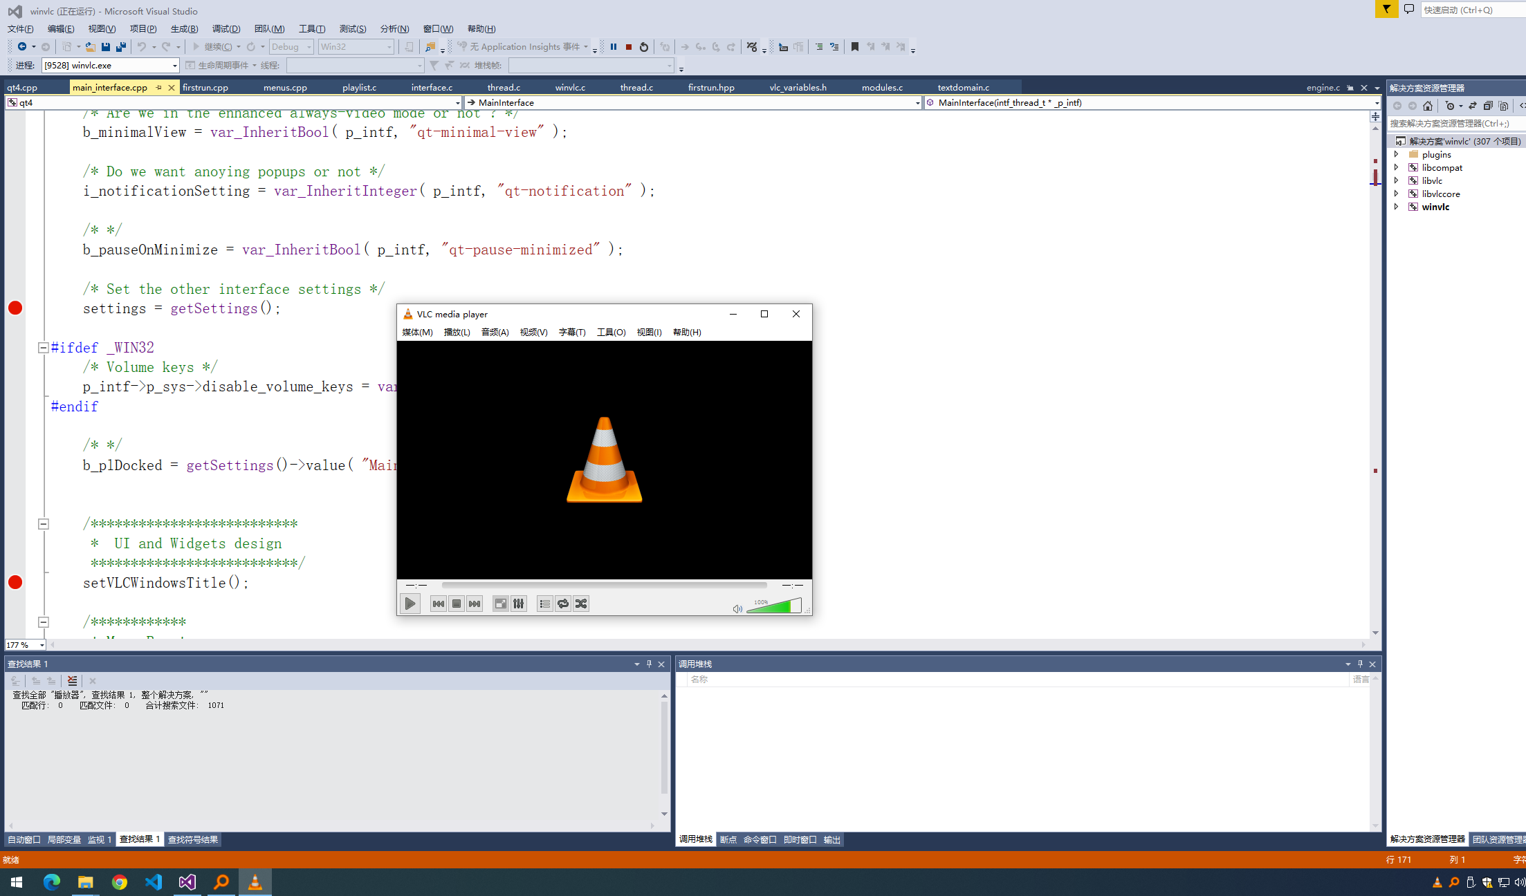The image size is (1526, 896).
Task: Switch to vlc_variables.h tab
Action: (x=798, y=88)
